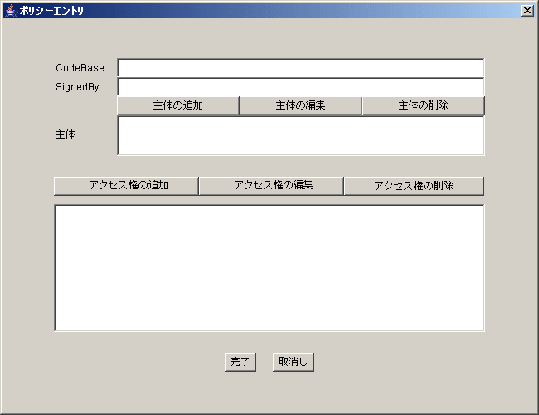The image size is (539, 415).
Task: Open アクセス権の編集 for permissions
Action: click(x=271, y=185)
